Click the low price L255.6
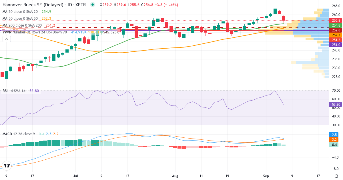 click(x=133, y=5)
